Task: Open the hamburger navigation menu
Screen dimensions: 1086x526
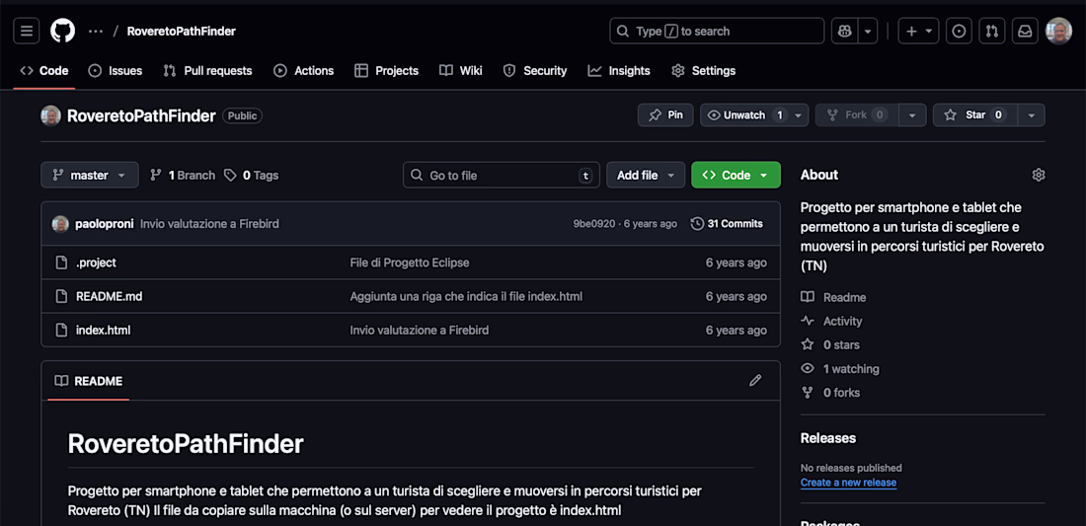Action: coord(27,31)
